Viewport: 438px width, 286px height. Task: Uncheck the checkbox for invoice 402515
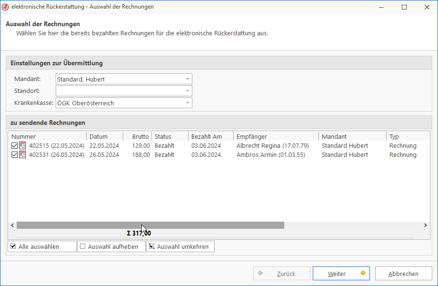pyautogui.click(x=14, y=146)
